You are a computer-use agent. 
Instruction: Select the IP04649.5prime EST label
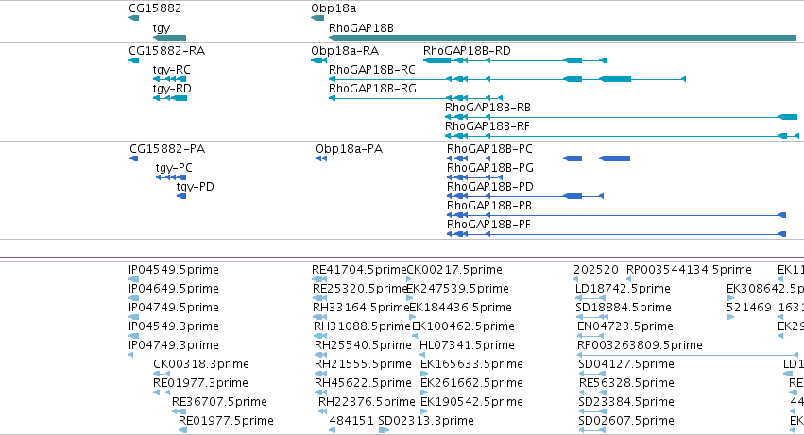point(173,289)
